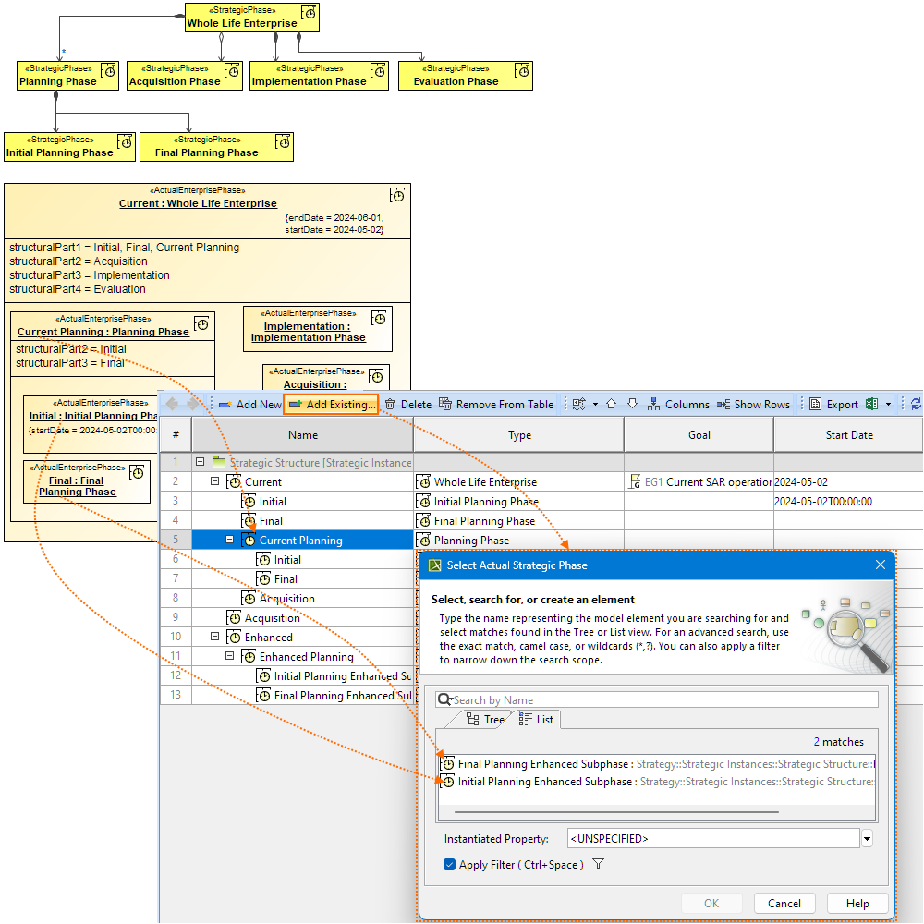This screenshot has height=924, width=924.
Task: Toggle the Apply Filter checkbox
Action: [449, 865]
